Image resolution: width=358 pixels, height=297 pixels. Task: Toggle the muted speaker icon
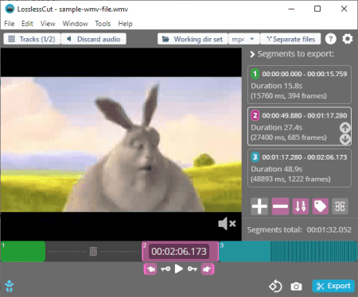[227, 224]
